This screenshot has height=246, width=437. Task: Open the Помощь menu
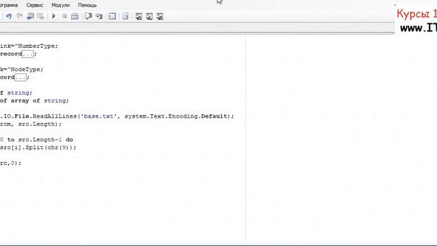(x=87, y=5)
